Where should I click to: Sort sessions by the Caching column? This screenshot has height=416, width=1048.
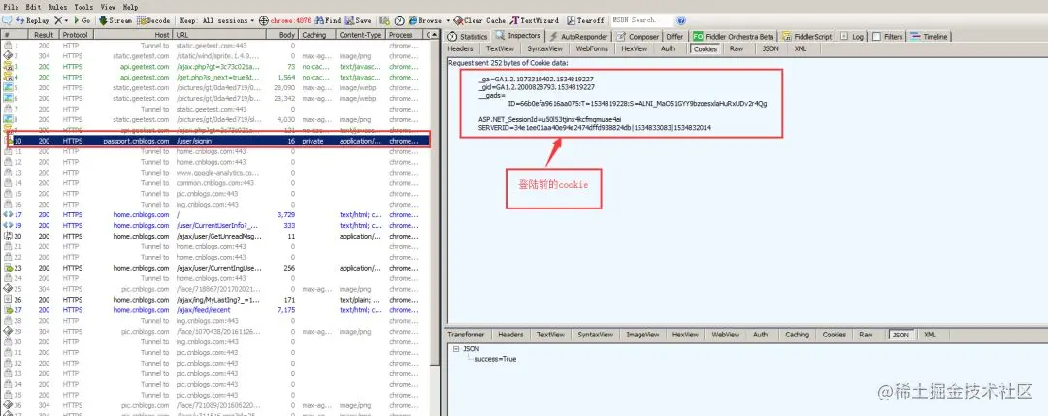(x=316, y=35)
